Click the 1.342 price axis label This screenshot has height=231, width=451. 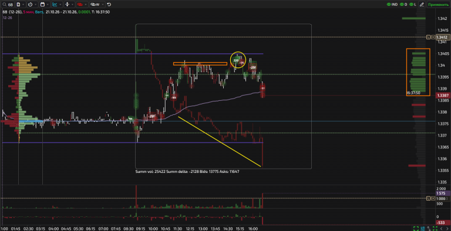click(x=442, y=19)
